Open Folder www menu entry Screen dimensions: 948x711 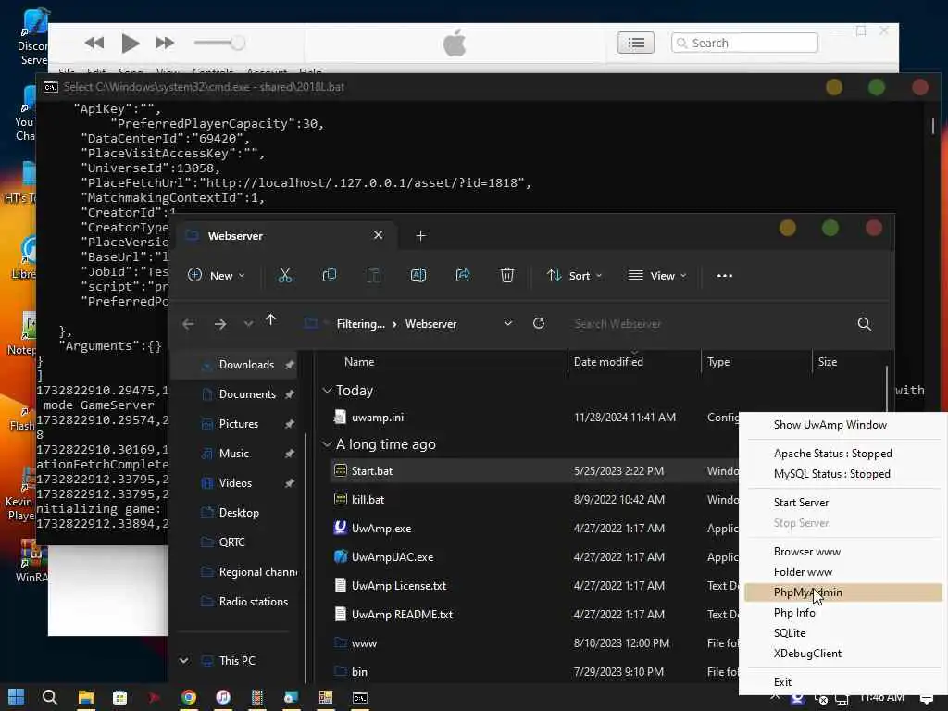[803, 572]
